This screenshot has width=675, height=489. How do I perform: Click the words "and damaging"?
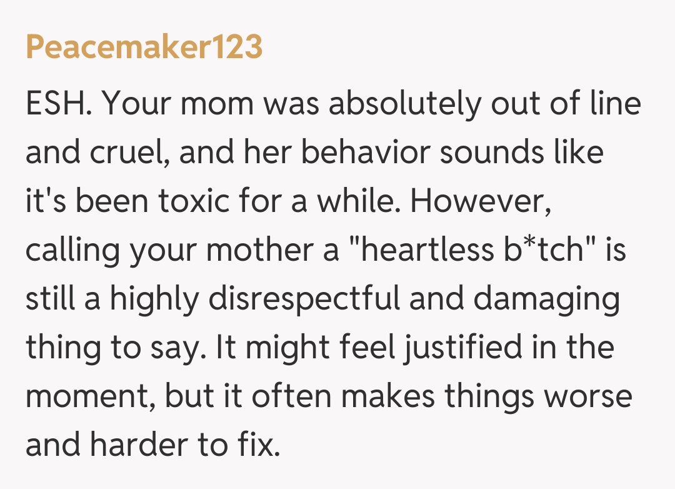[515, 300]
